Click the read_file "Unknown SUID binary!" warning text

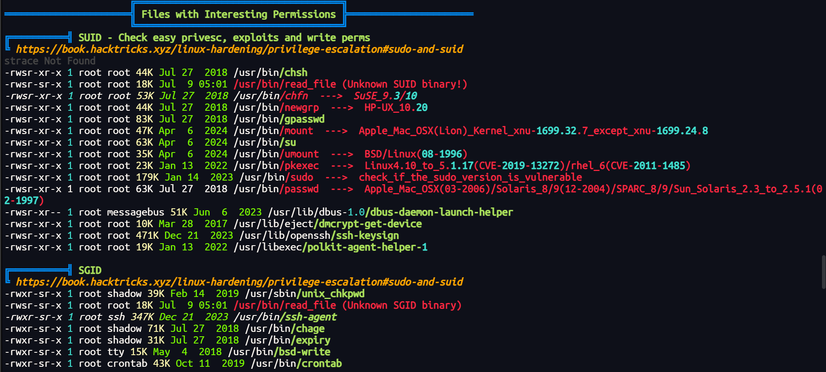pyautogui.click(x=405, y=84)
